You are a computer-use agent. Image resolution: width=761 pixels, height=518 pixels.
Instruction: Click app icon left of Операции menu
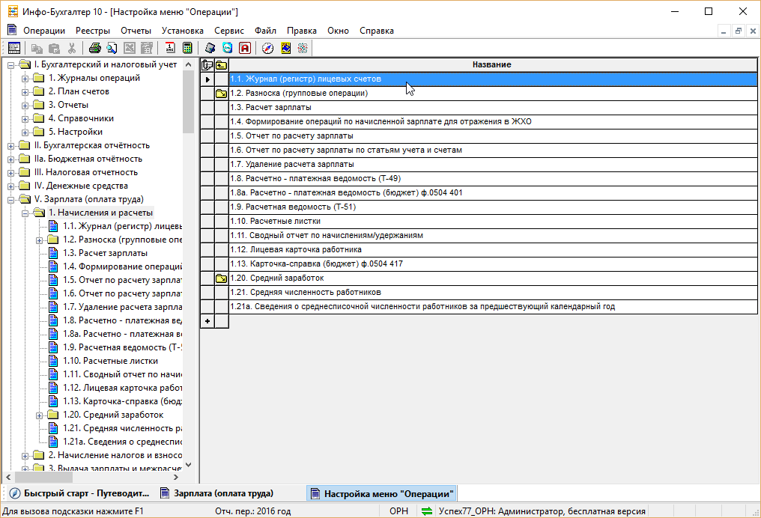(x=12, y=30)
